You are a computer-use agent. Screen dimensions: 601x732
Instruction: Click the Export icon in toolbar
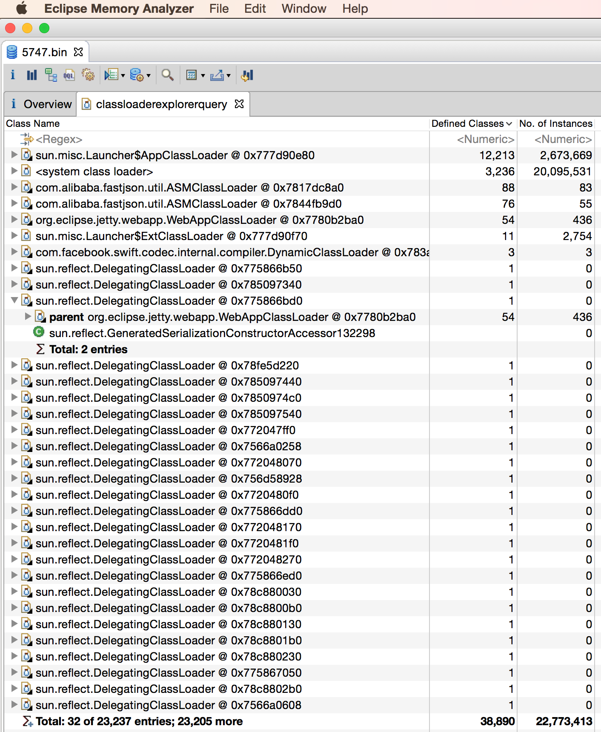tap(217, 75)
